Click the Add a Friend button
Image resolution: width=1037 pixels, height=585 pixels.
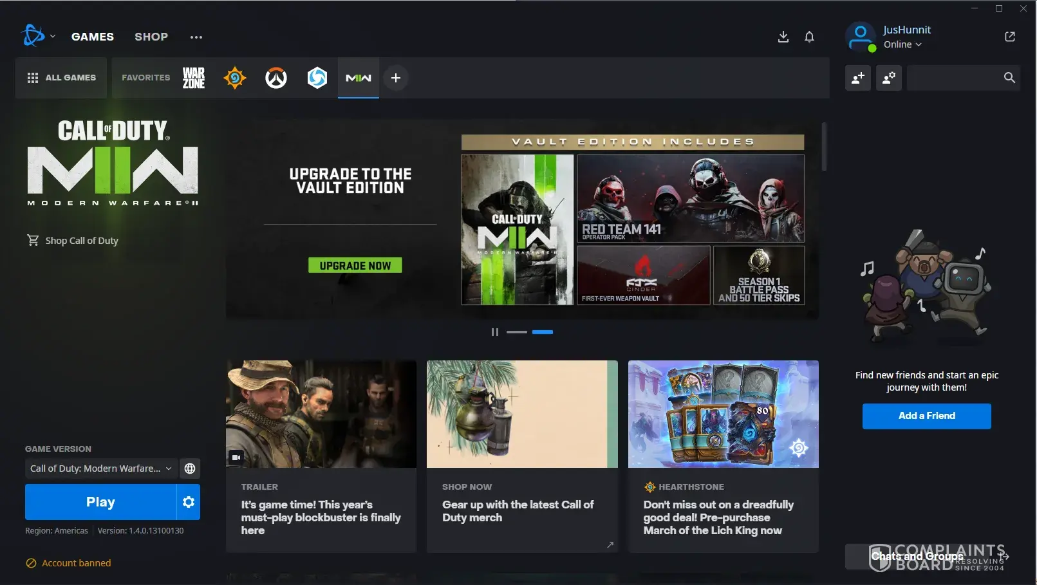(927, 416)
